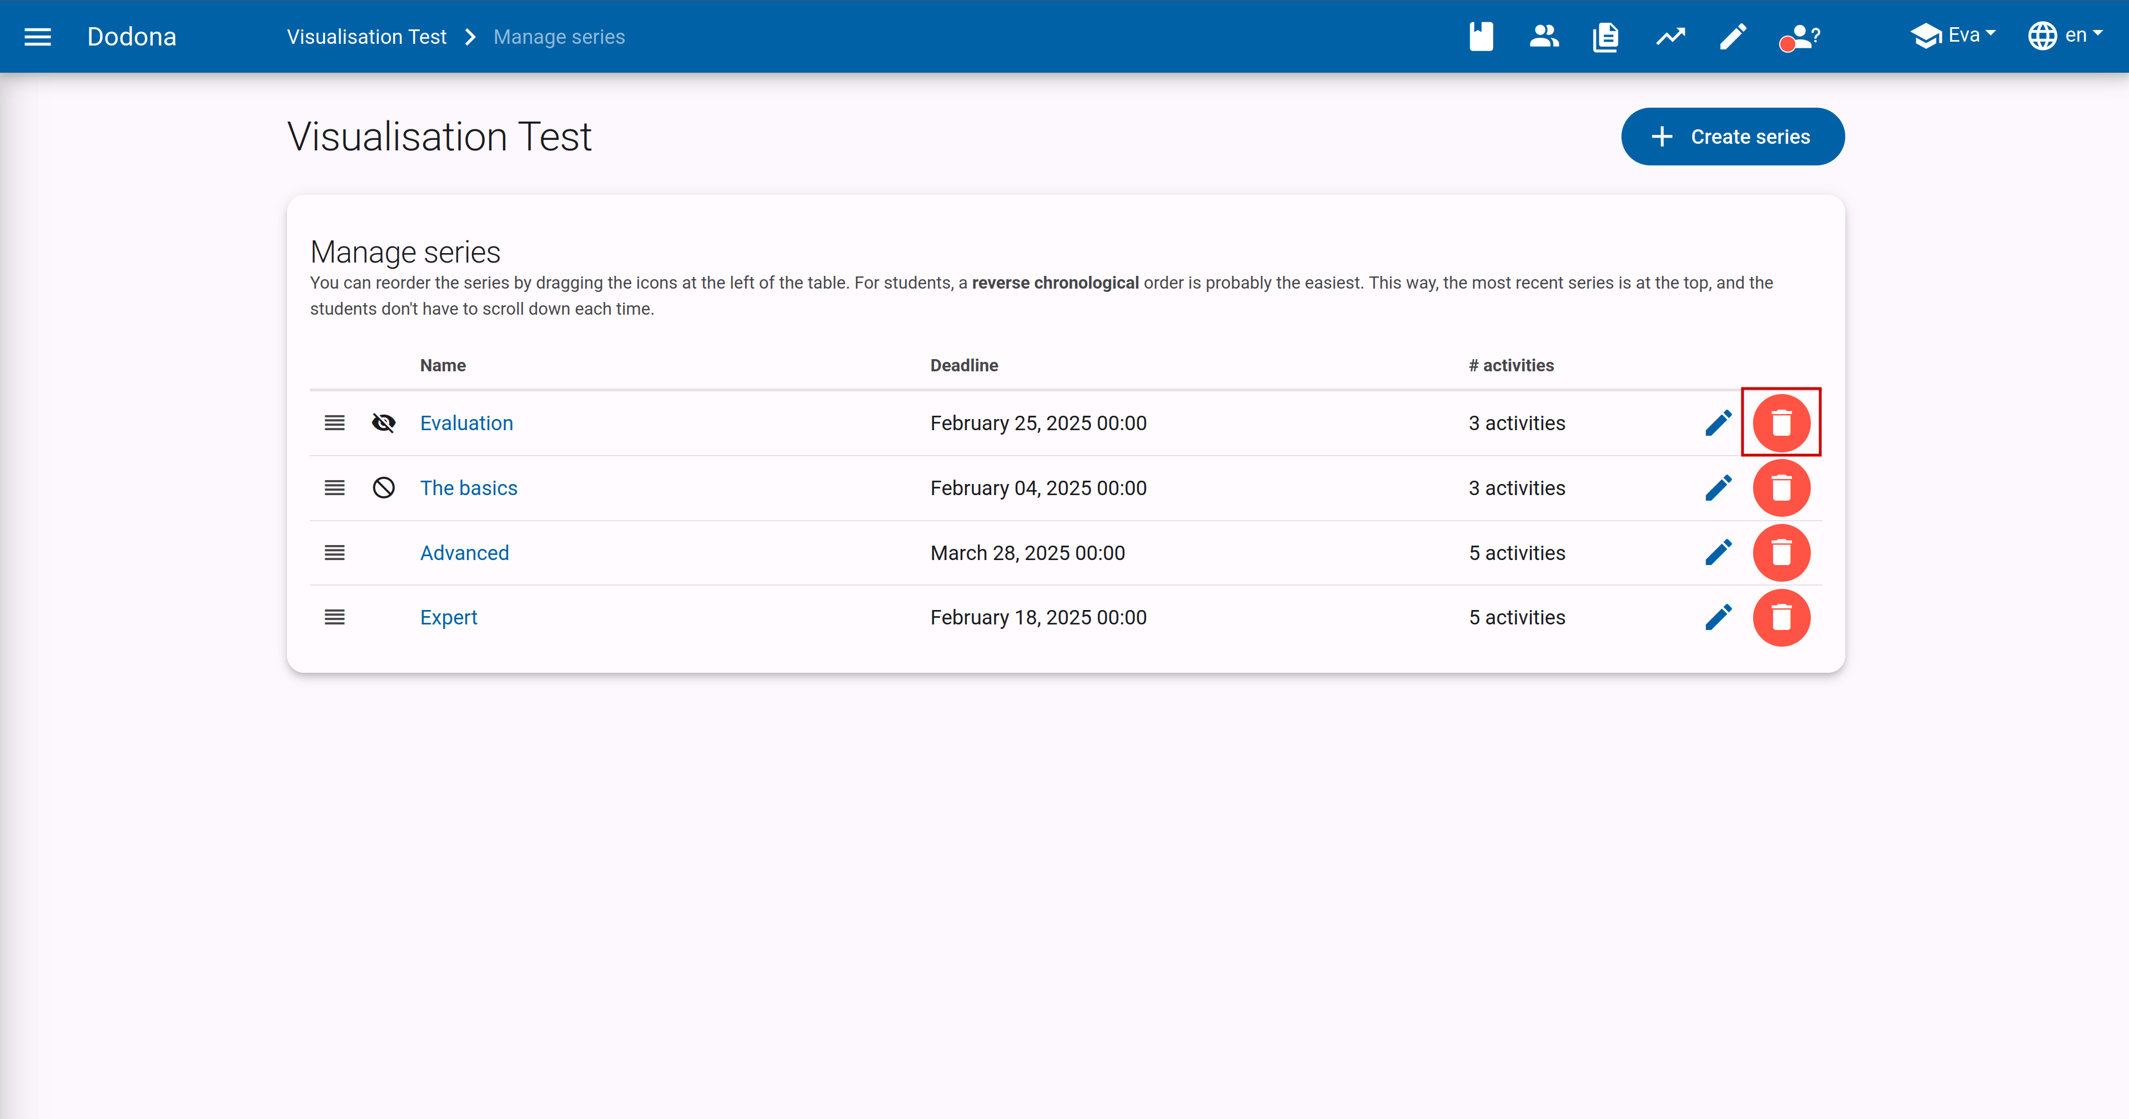Click the Name column header
This screenshot has height=1119, width=2129.
pos(442,365)
